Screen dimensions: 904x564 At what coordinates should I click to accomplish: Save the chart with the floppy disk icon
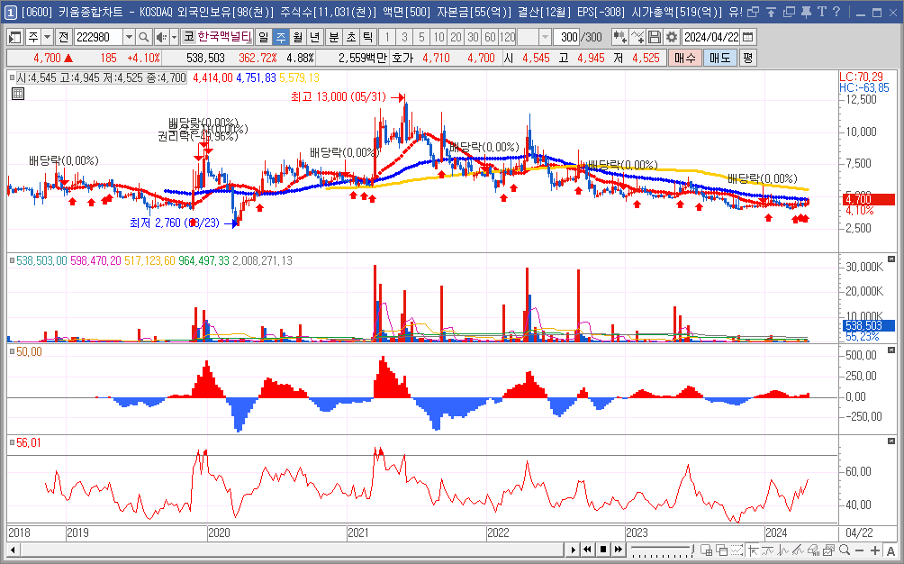click(655, 38)
